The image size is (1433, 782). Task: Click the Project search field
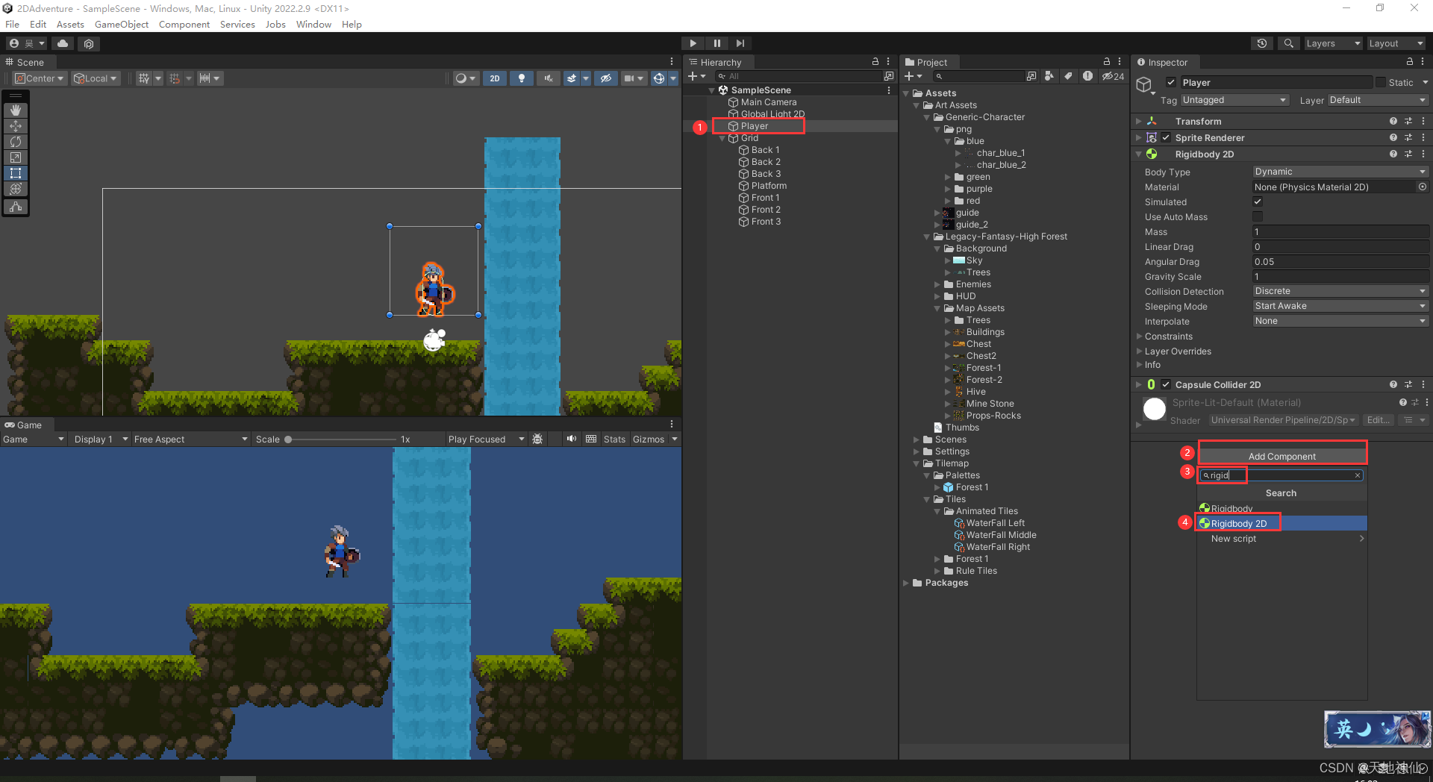click(978, 76)
